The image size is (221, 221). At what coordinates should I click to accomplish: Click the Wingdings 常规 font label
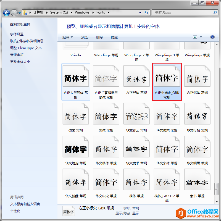click(x=197, y=55)
